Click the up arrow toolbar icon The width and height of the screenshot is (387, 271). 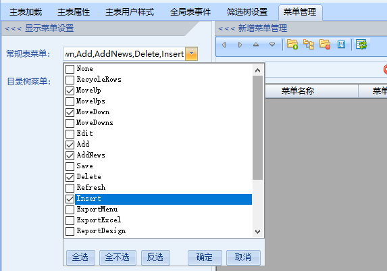pos(256,45)
